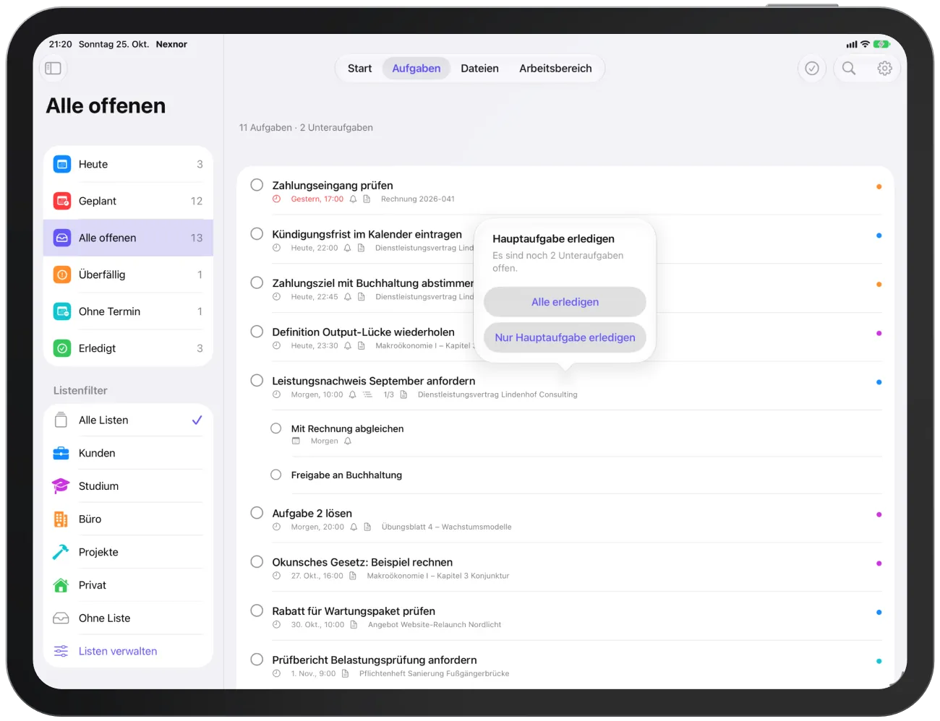The width and height of the screenshot is (940, 721).
Task: Click orange color dot on Zahlungseingang prüfen
Action: coord(879,186)
